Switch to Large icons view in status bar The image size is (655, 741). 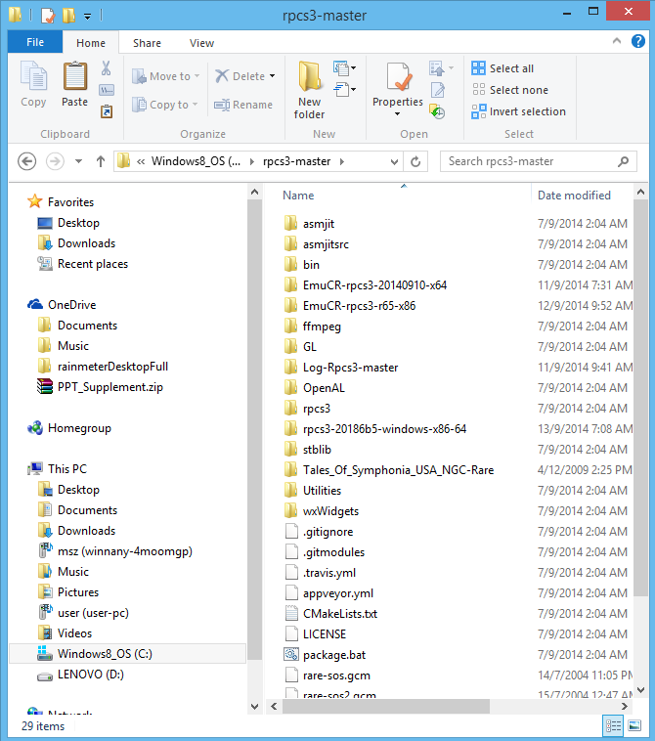coord(634,725)
